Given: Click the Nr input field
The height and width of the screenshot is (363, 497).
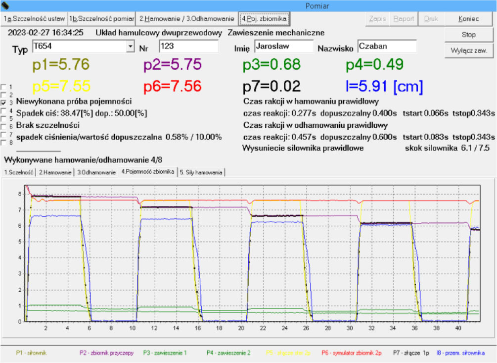Looking at the screenshot, I should [x=188, y=47].
